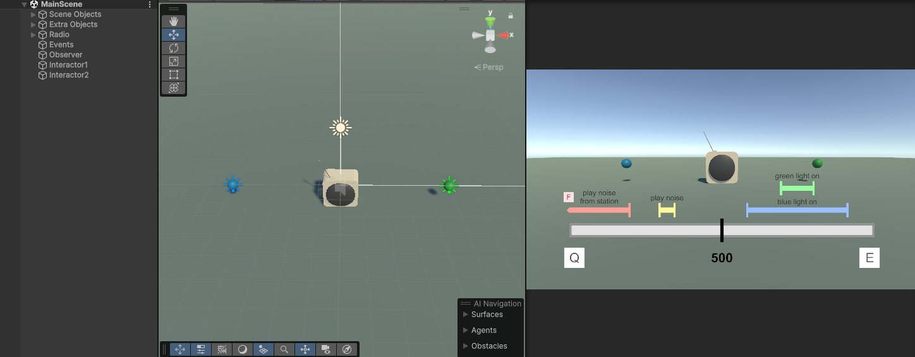Select the blue light gizmo in scene
The height and width of the screenshot is (357, 915).
point(233,185)
